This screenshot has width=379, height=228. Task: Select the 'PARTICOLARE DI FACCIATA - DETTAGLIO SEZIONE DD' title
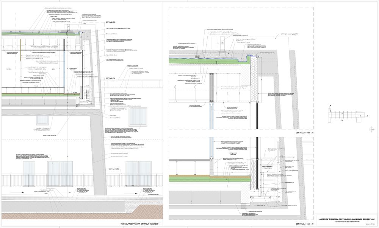click(140, 224)
